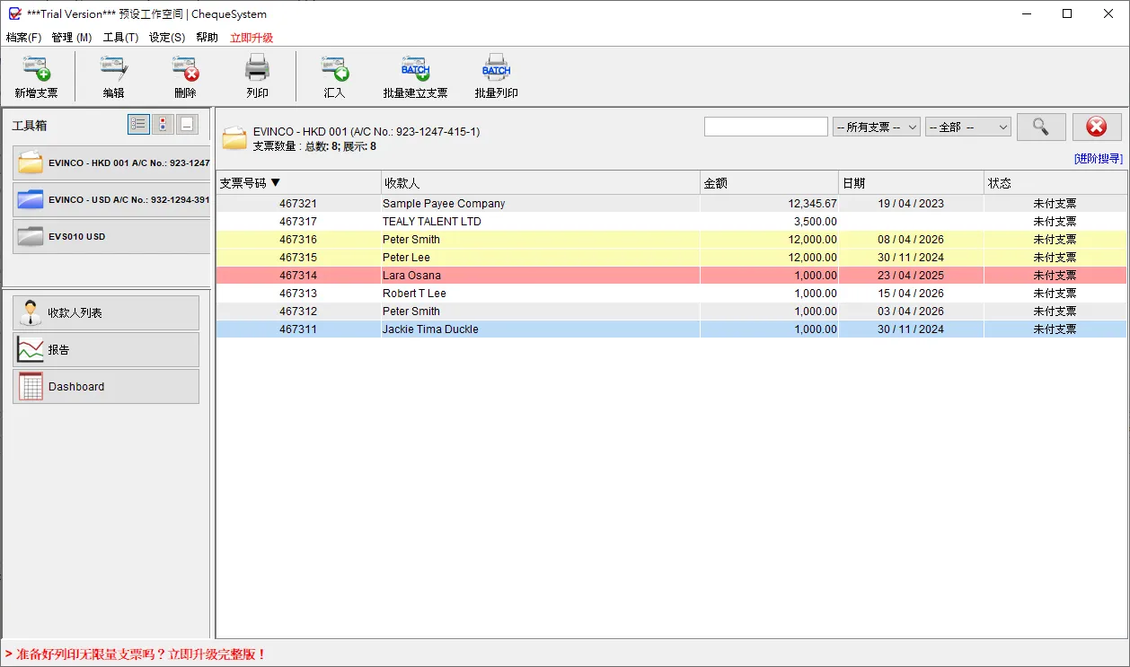1130x667 pixels.
Task: Click the 批量列印 batch print icon
Action: [496, 69]
